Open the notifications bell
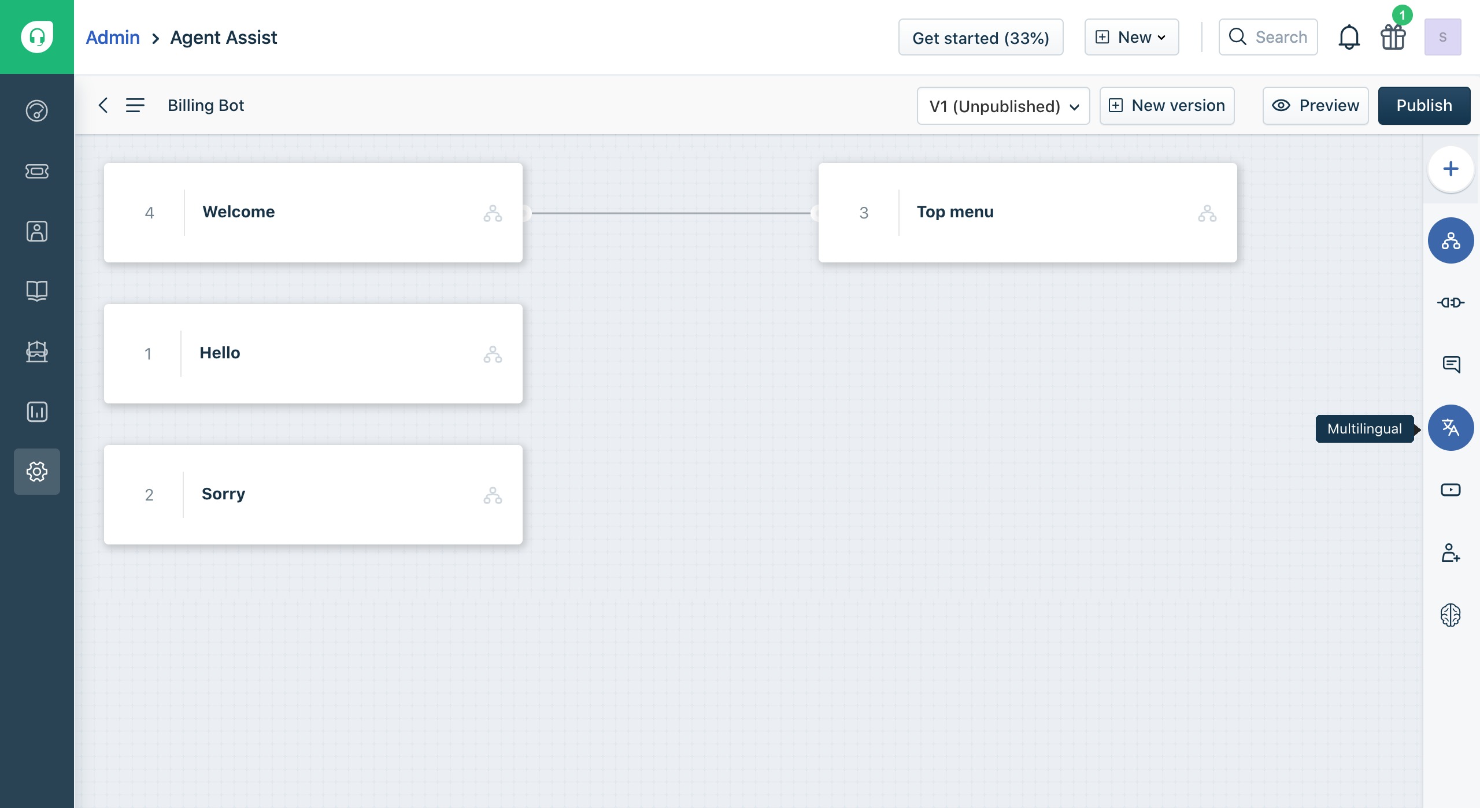Viewport: 1480px width, 808px height. pos(1349,37)
